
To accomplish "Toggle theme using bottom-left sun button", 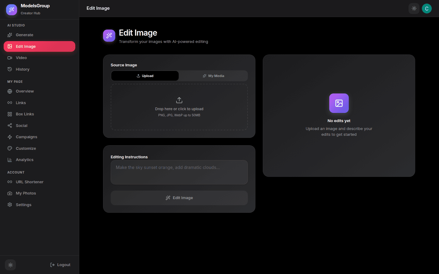I will point(10,265).
